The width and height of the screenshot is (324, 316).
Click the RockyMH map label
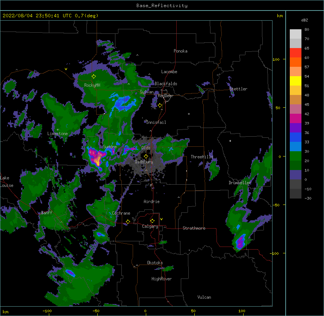[x=92, y=85]
